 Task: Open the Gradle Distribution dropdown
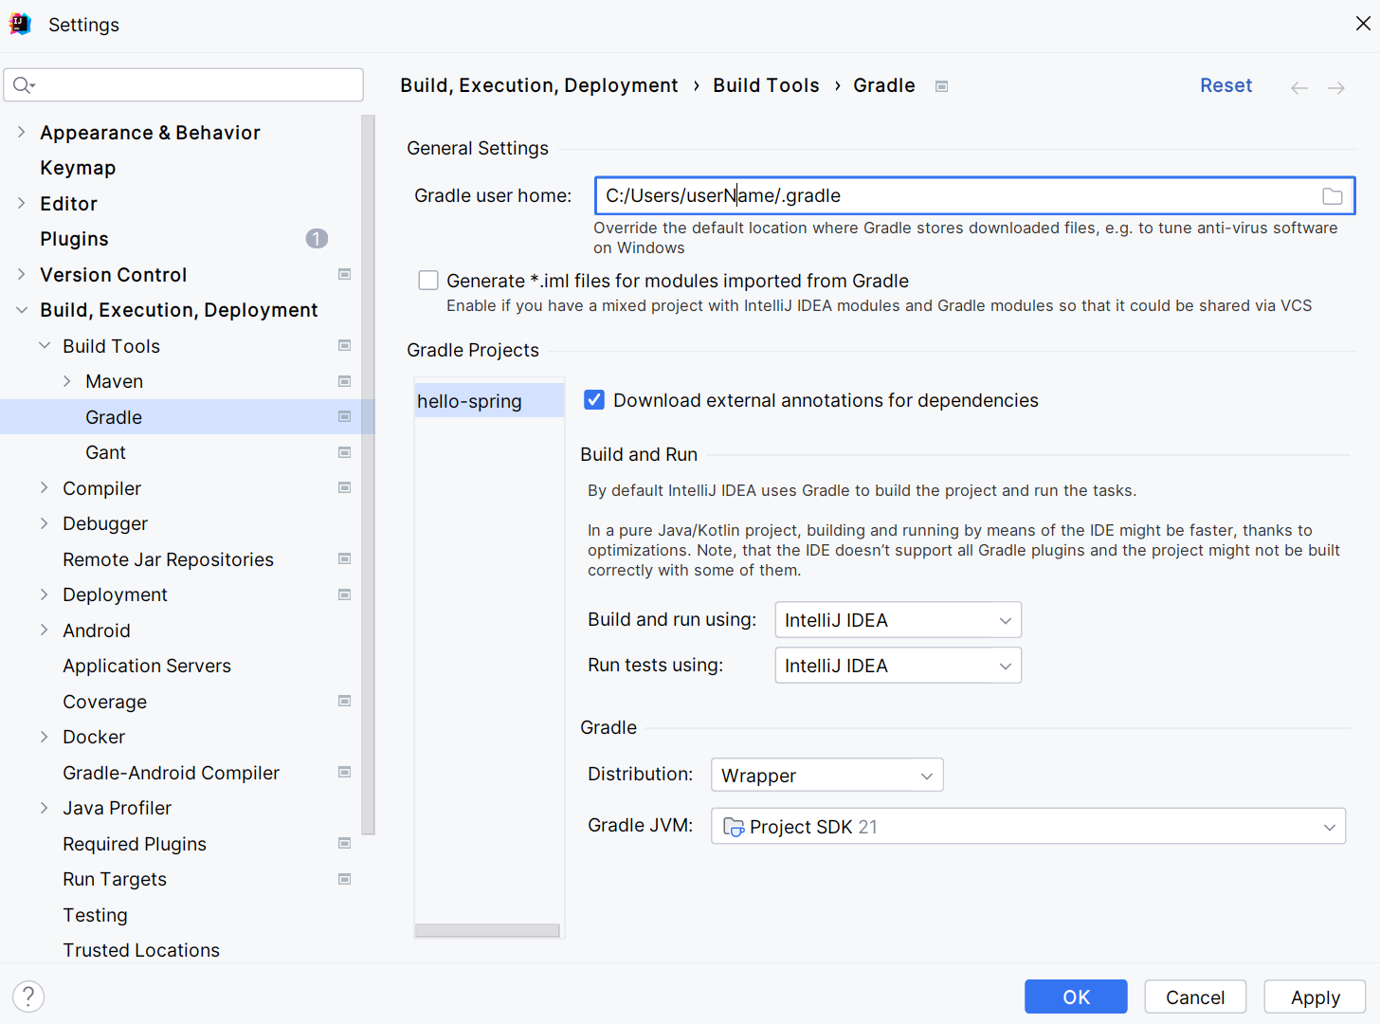[826, 776]
